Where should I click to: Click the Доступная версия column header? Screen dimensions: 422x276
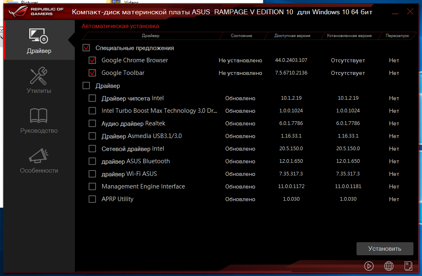click(x=292, y=35)
